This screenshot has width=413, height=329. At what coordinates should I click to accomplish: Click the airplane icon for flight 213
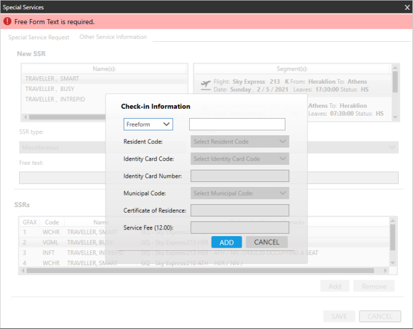(x=206, y=85)
